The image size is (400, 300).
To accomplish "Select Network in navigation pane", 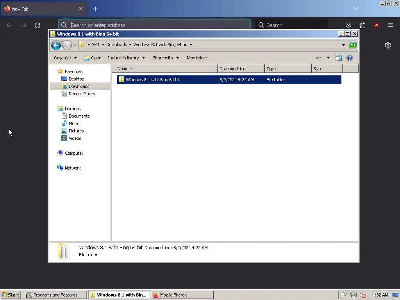I will coord(73,168).
